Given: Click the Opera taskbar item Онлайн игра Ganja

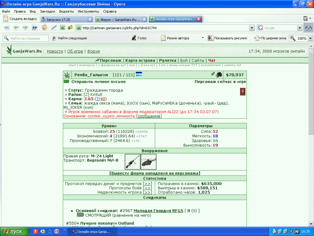Looking at the screenshot, I should 92,232.
